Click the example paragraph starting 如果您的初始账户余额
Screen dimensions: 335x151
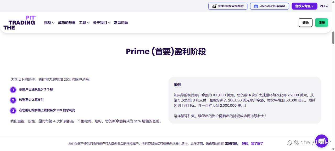(x=245, y=100)
